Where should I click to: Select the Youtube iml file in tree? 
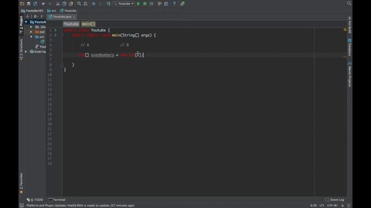[41, 47]
